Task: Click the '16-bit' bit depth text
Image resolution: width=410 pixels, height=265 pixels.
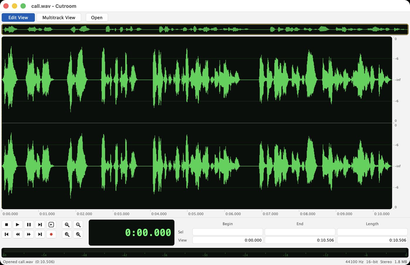Action: pos(372,262)
